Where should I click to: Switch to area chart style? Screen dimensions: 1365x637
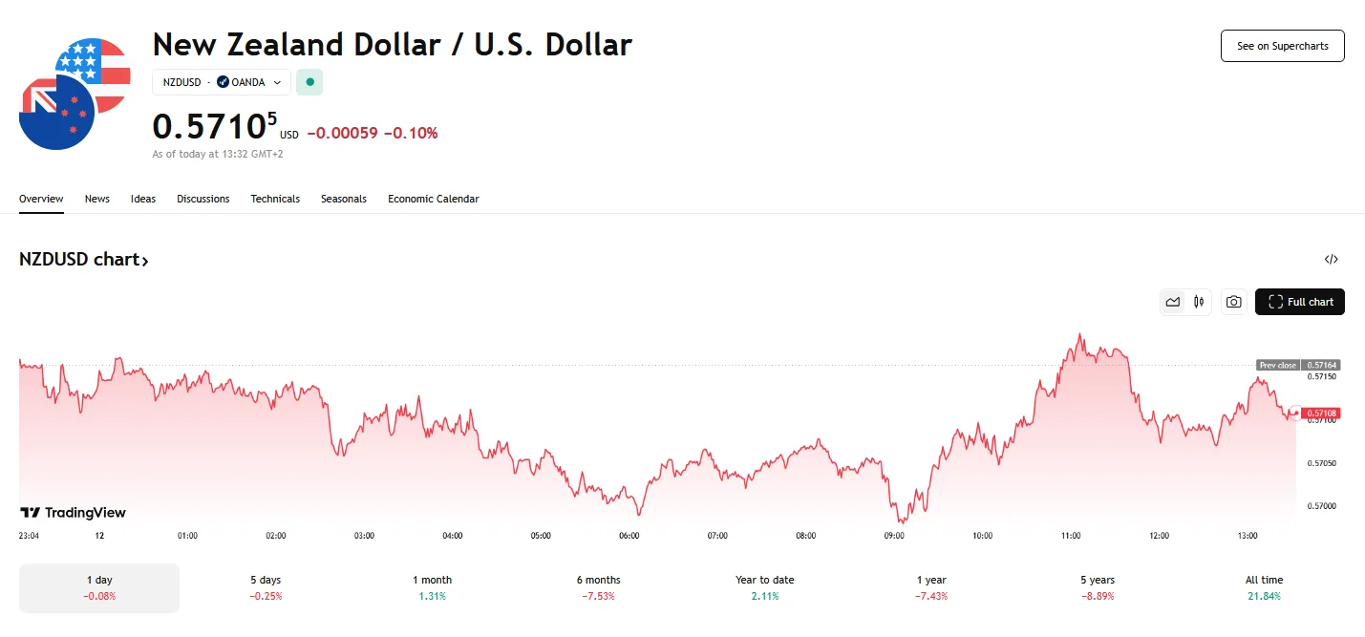pos(1173,302)
